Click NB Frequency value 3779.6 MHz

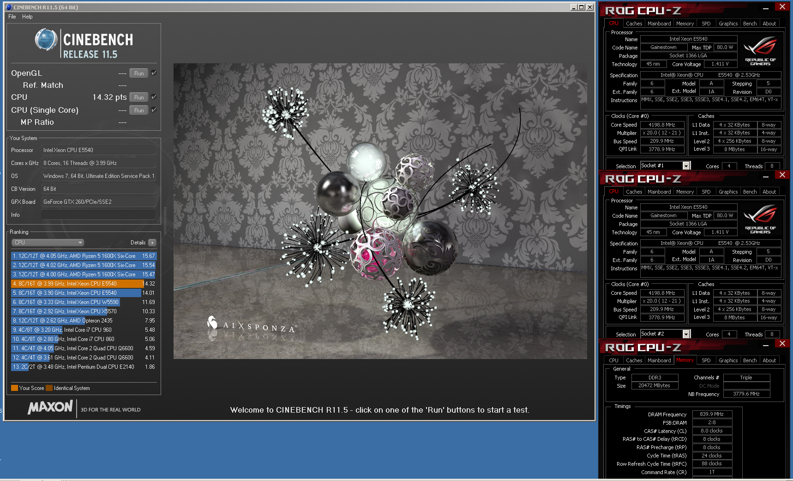(x=746, y=394)
